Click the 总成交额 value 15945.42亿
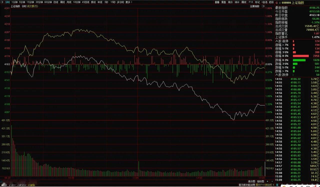 pos(312,26)
